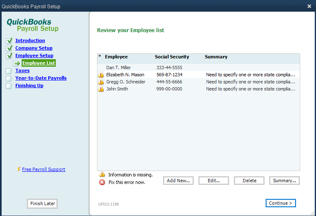Click the checked box beside Introduction
This screenshot has height=216, width=316.
point(9,41)
